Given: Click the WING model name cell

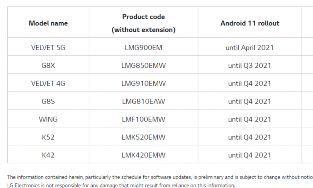Looking at the screenshot, I should tap(48, 119).
